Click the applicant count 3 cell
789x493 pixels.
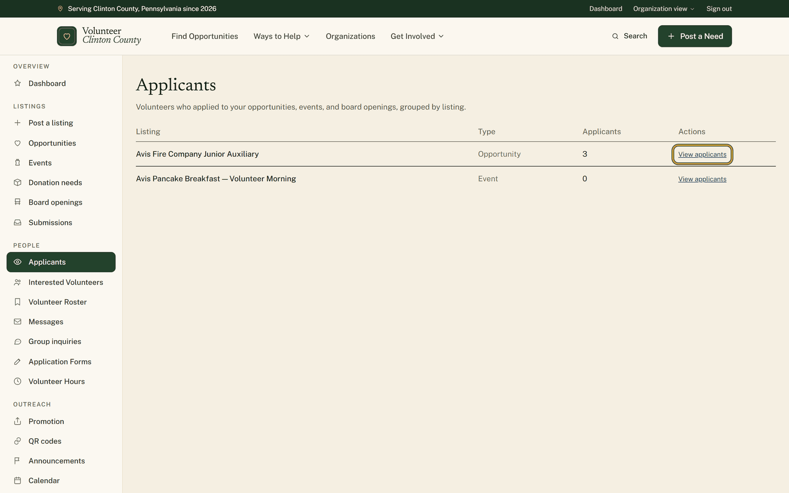coord(585,154)
